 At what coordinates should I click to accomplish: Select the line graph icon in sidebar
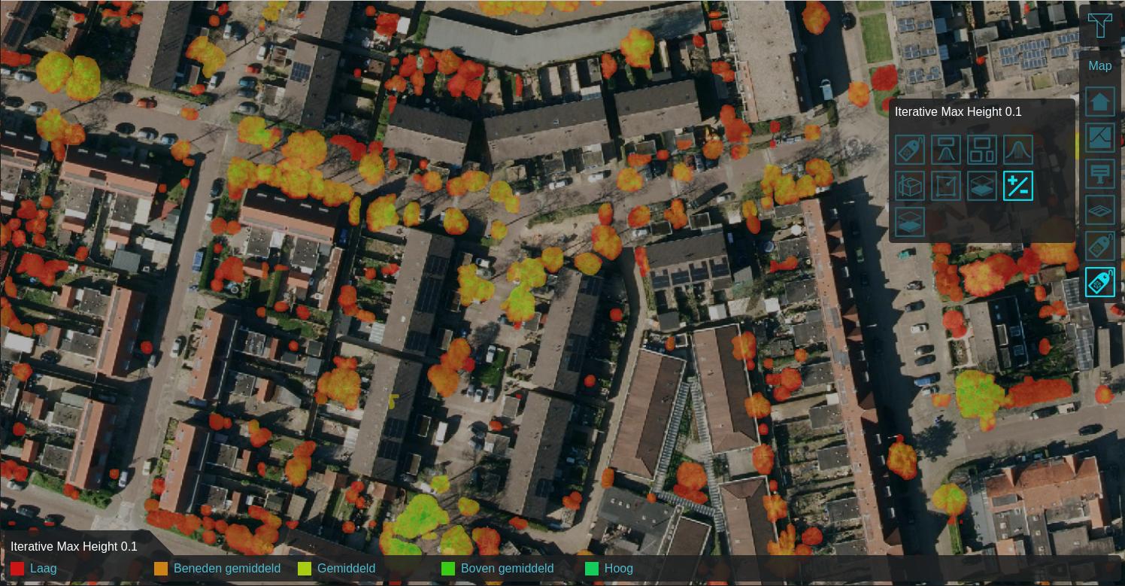pyautogui.click(x=1099, y=138)
